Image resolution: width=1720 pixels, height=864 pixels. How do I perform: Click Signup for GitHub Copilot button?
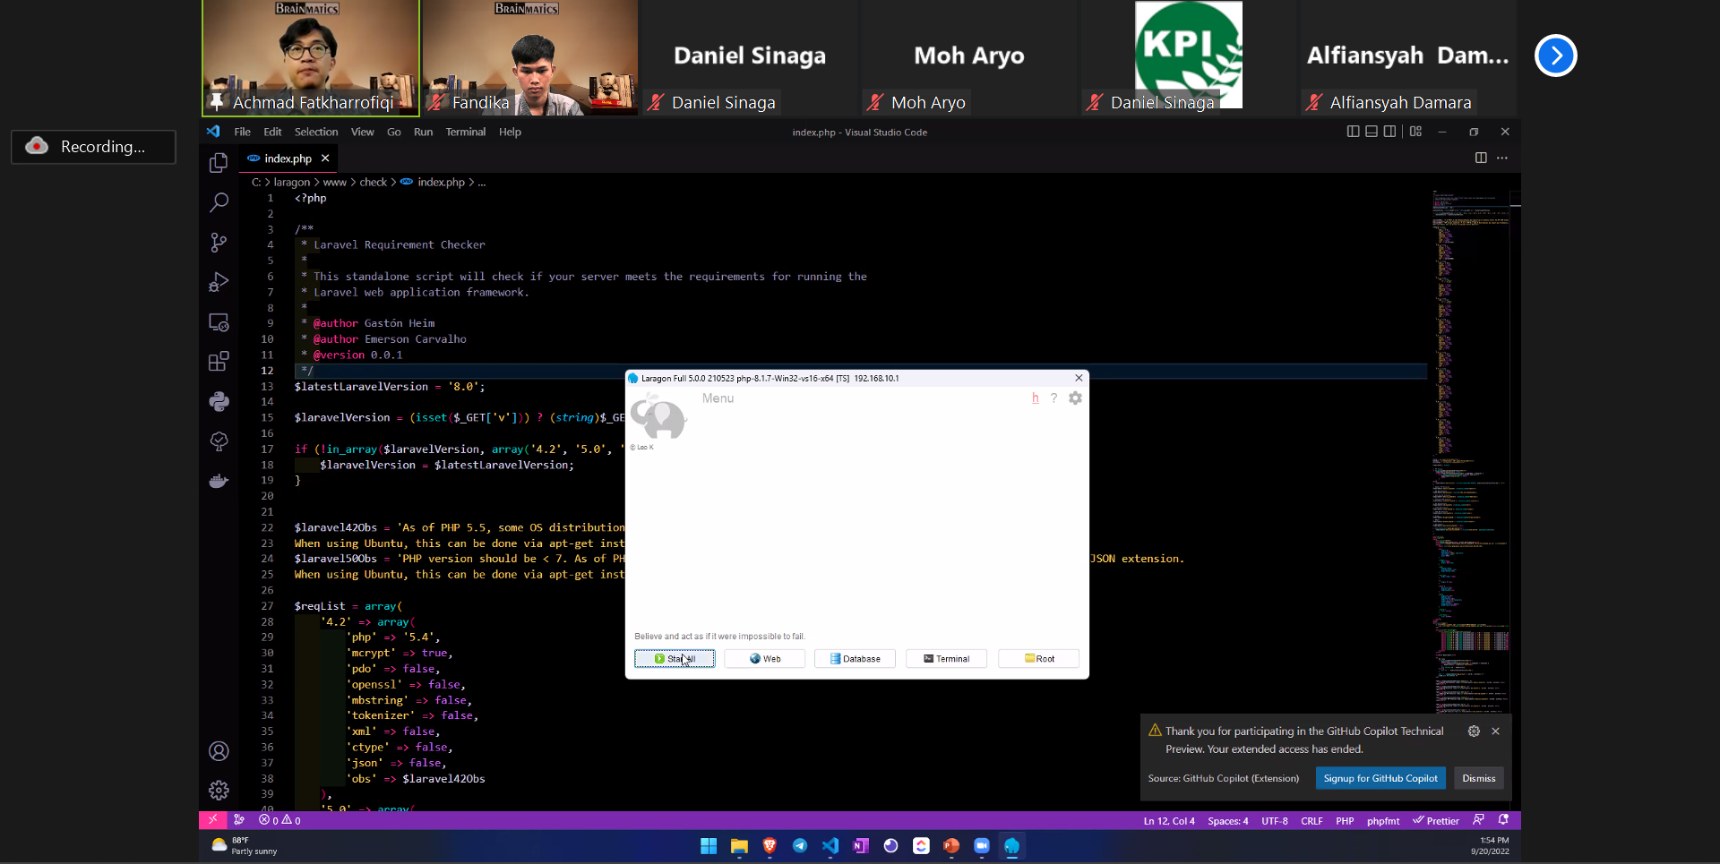[x=1380, y=778]
